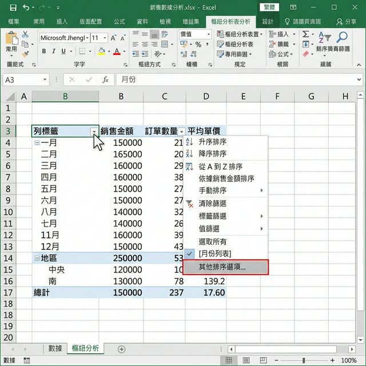Click the zoom slider handle

[x=304, y=360]
